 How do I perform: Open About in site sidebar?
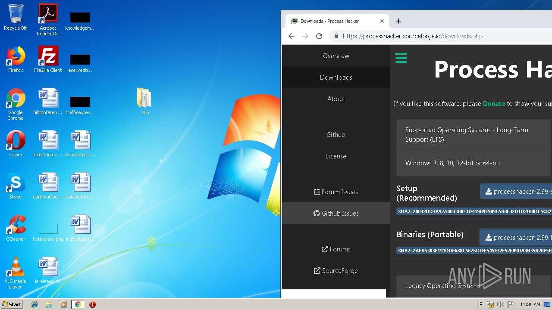(336, 99)
